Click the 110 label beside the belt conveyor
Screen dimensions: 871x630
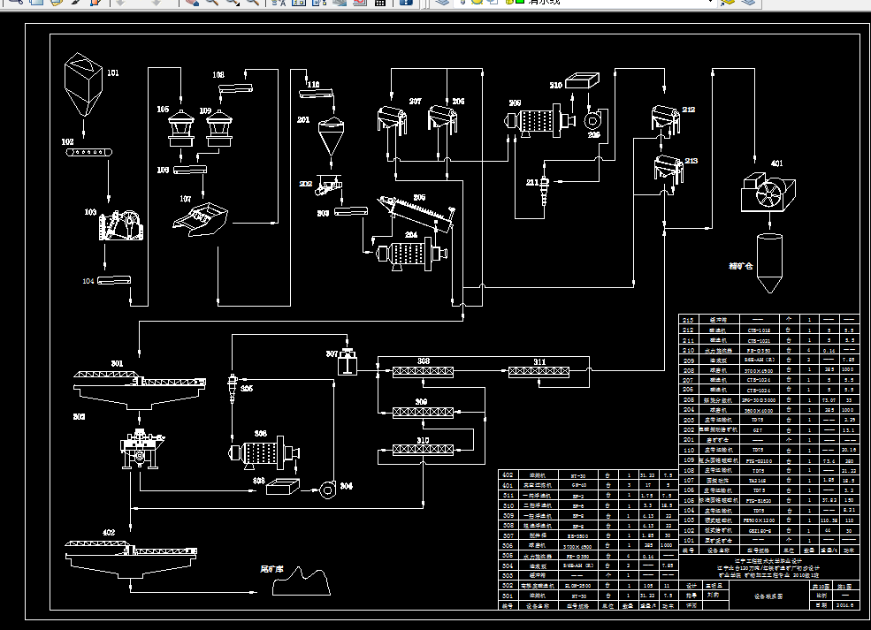313,84
